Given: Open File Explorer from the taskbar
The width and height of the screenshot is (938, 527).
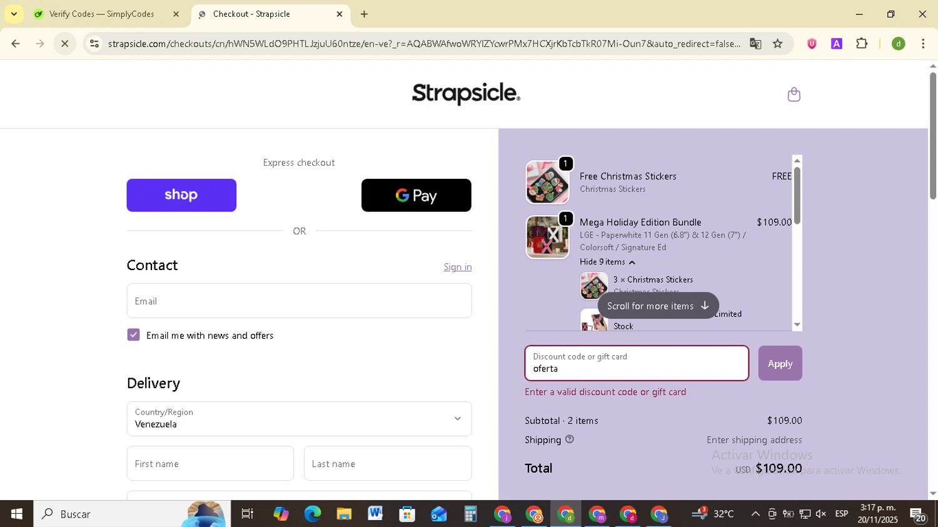Looking at the screenshot, I should pyautogui.click(x=344, y=514).
